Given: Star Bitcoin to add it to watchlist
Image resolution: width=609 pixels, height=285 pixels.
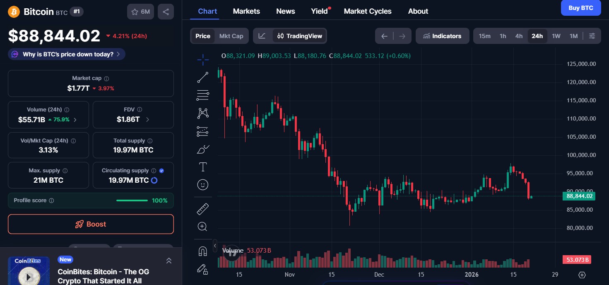Looking at the screenshot, I should point(135,12).
